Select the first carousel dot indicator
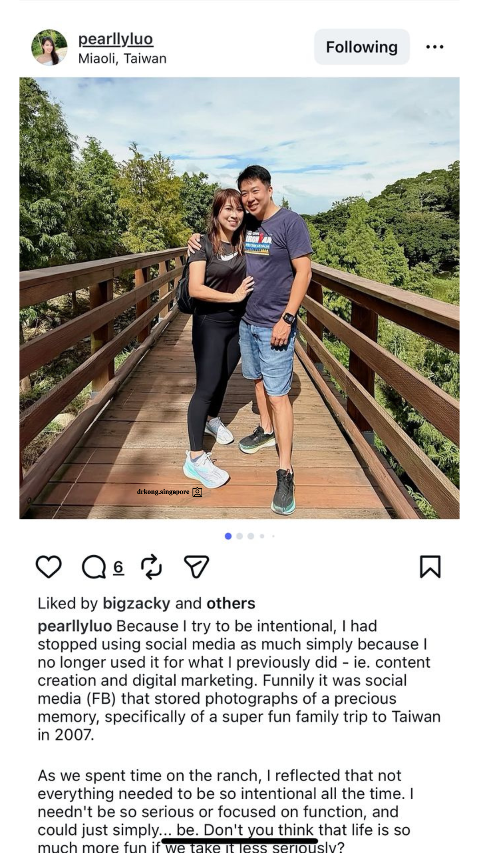Image resolution: width=479 pixels, height=853 pixels. (228, 536)
